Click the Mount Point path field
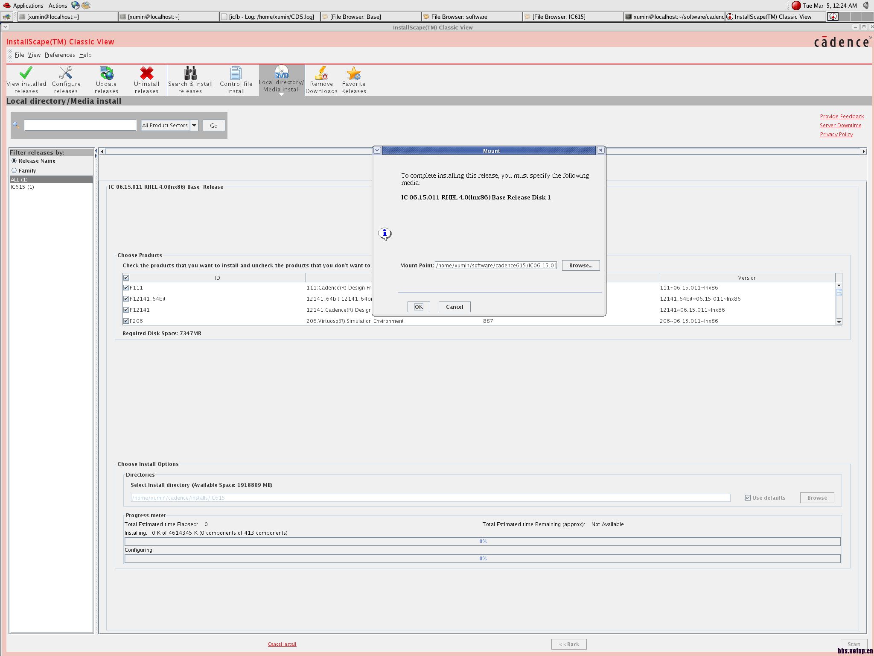Image resolution: width=874 pixels, height=656 pixels. (x=496, y=266)
